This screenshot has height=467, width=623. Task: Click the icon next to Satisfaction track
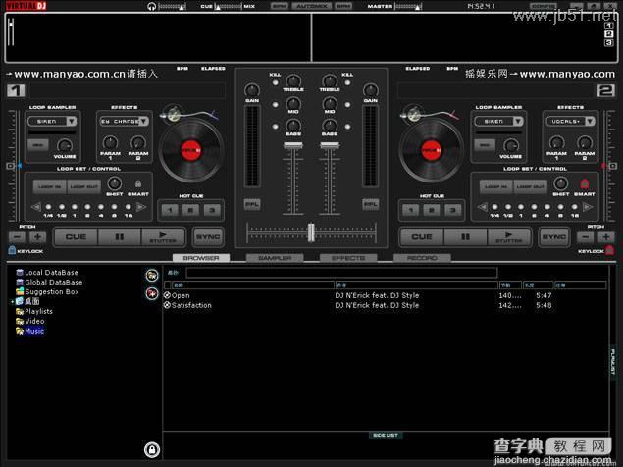tap(167, 305)
